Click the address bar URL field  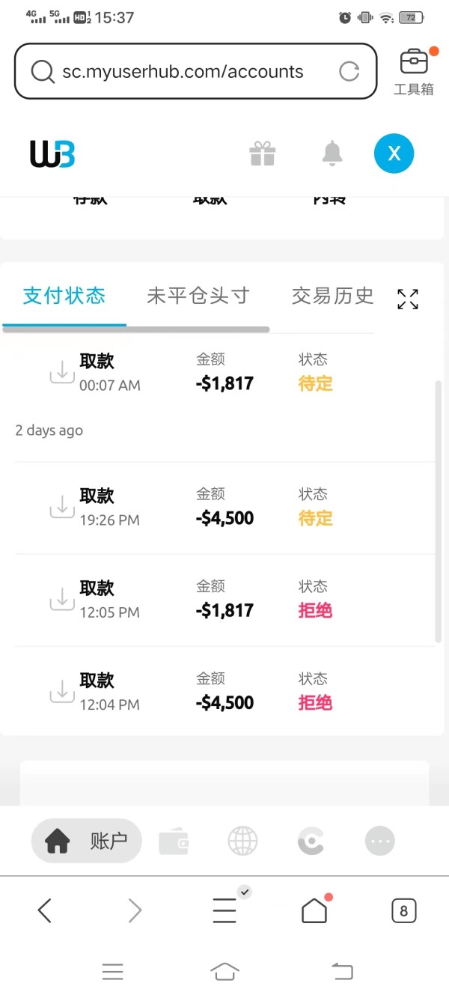183,72
